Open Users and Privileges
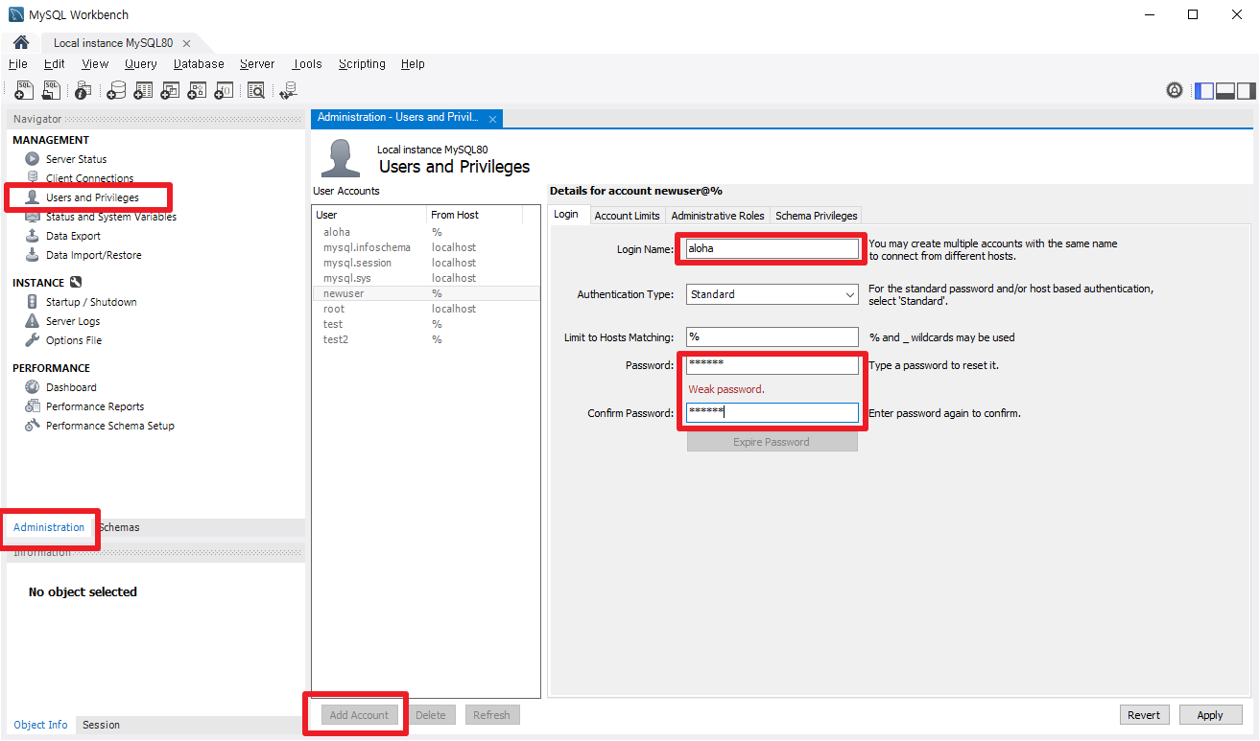 (92, 197)
